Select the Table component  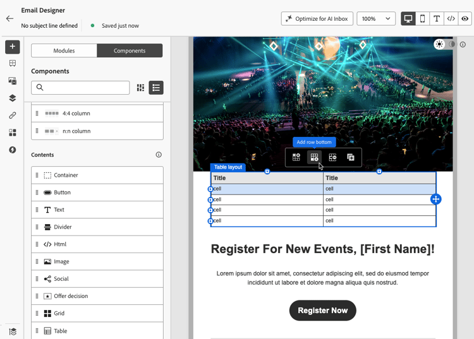(x=97, y=331)
